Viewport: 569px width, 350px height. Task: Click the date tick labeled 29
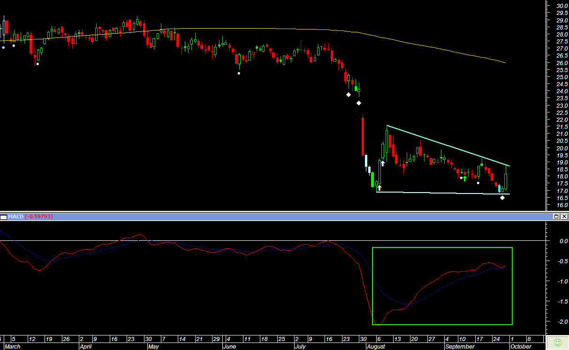click(x=216, y=339)
